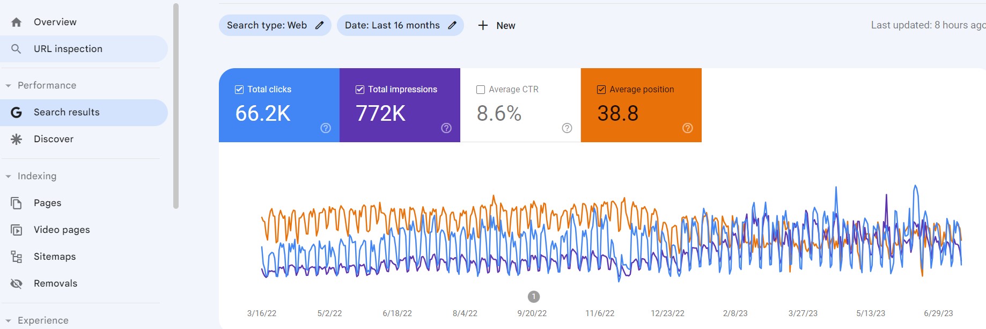
Task: Enable the Average CTR checkbox
Action: coord(481,90)
